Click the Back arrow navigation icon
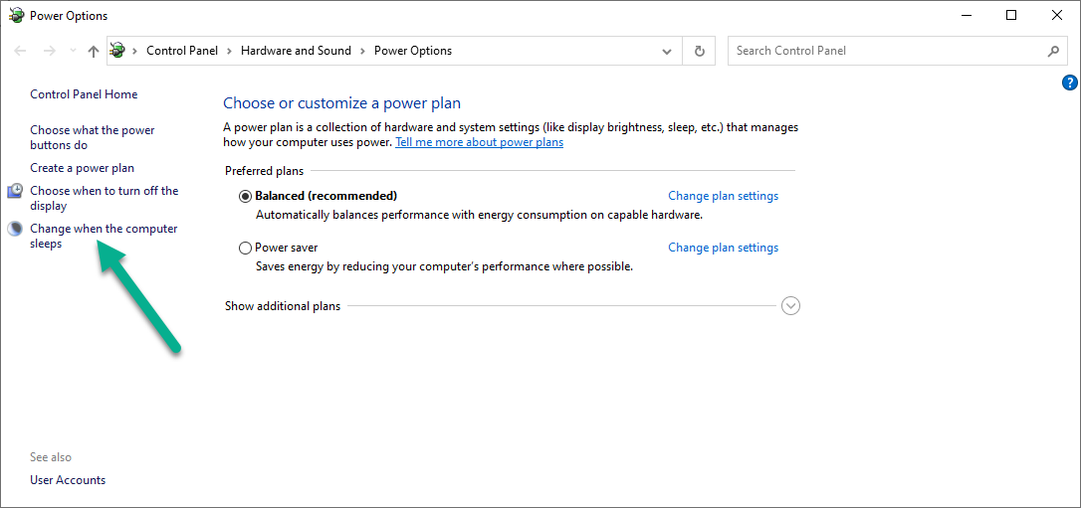Viewport: 1081px width, 508px height. coord(21,51)
